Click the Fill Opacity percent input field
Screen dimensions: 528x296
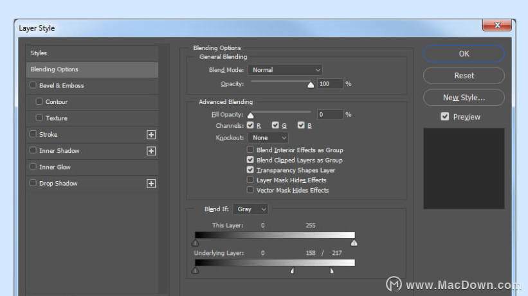click(330, 114)
